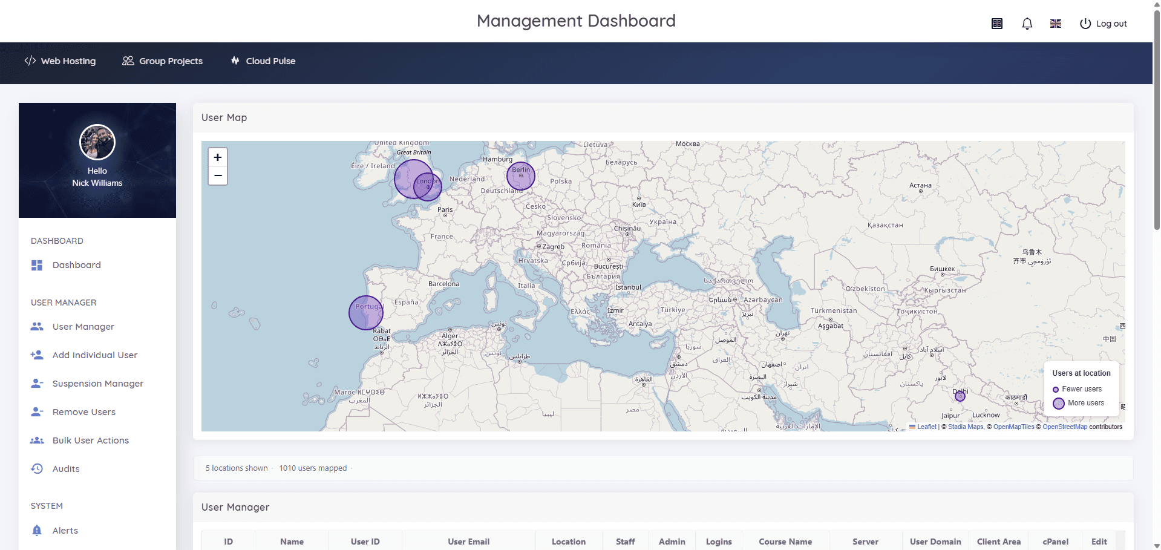Screen dimensions: 1161x550
Task: Sort by the User Domain column header
Action: point(935,542)
